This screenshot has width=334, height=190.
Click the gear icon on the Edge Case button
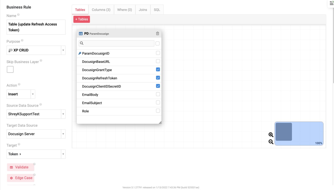point(11,178)
